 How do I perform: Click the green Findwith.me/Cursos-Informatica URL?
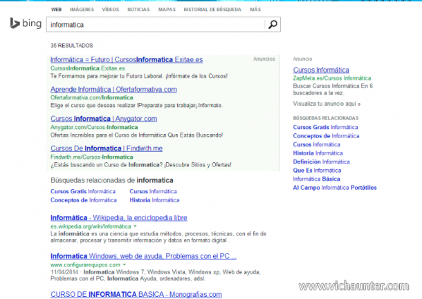[92, 157]
